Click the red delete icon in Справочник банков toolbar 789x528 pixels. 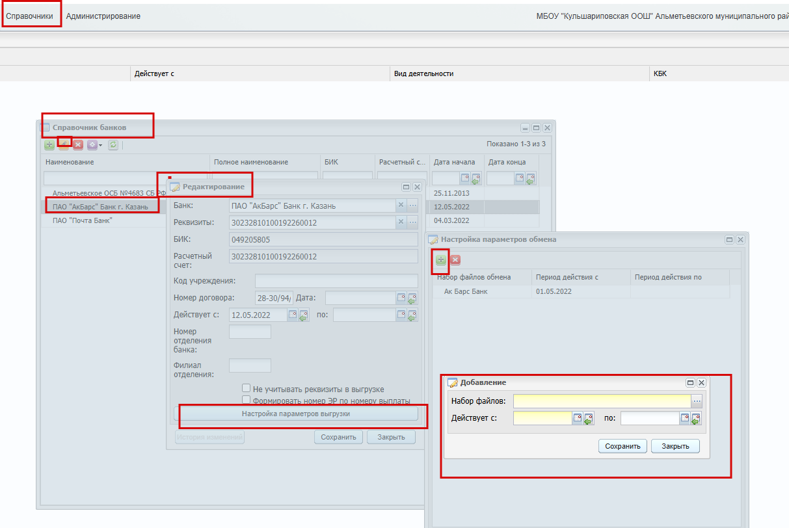[78, 145]
